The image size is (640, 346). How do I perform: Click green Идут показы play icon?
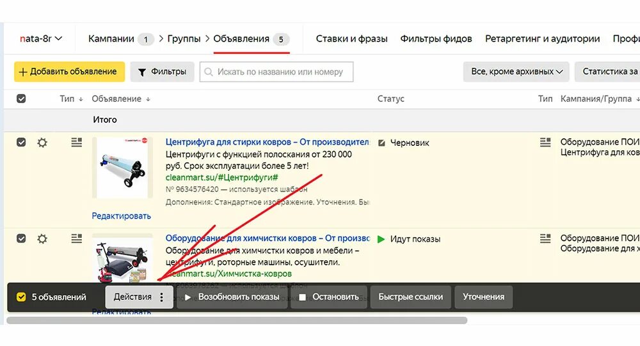(381, 239)
